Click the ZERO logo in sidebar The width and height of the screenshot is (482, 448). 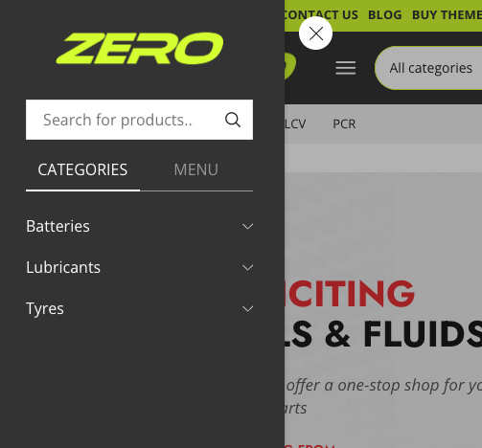pyautogui.click(x=140, y=48)
